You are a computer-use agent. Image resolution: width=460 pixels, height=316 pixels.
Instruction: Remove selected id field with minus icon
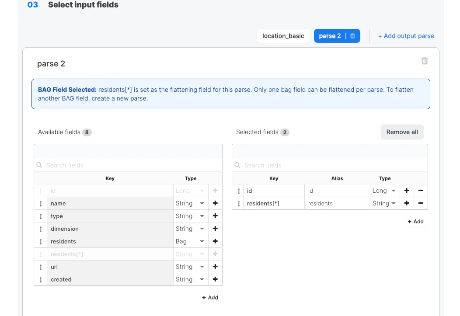(421, 191)
